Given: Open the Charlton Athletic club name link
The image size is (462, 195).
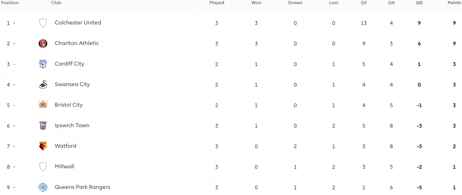Looking at the screenshot, I should (77, 43).
